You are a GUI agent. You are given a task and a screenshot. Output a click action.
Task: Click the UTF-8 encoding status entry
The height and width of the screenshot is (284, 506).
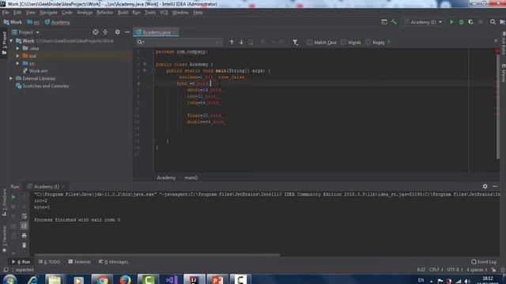pyautogui.click(x=455, y=270)
